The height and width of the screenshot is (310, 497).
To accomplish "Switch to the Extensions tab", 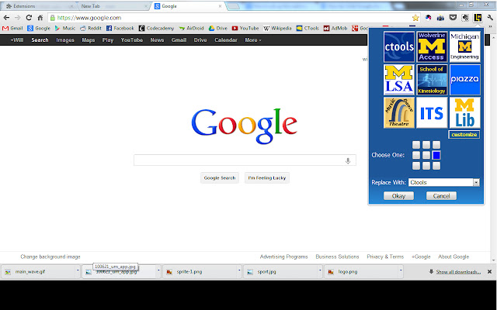I will tap(39, 6).
